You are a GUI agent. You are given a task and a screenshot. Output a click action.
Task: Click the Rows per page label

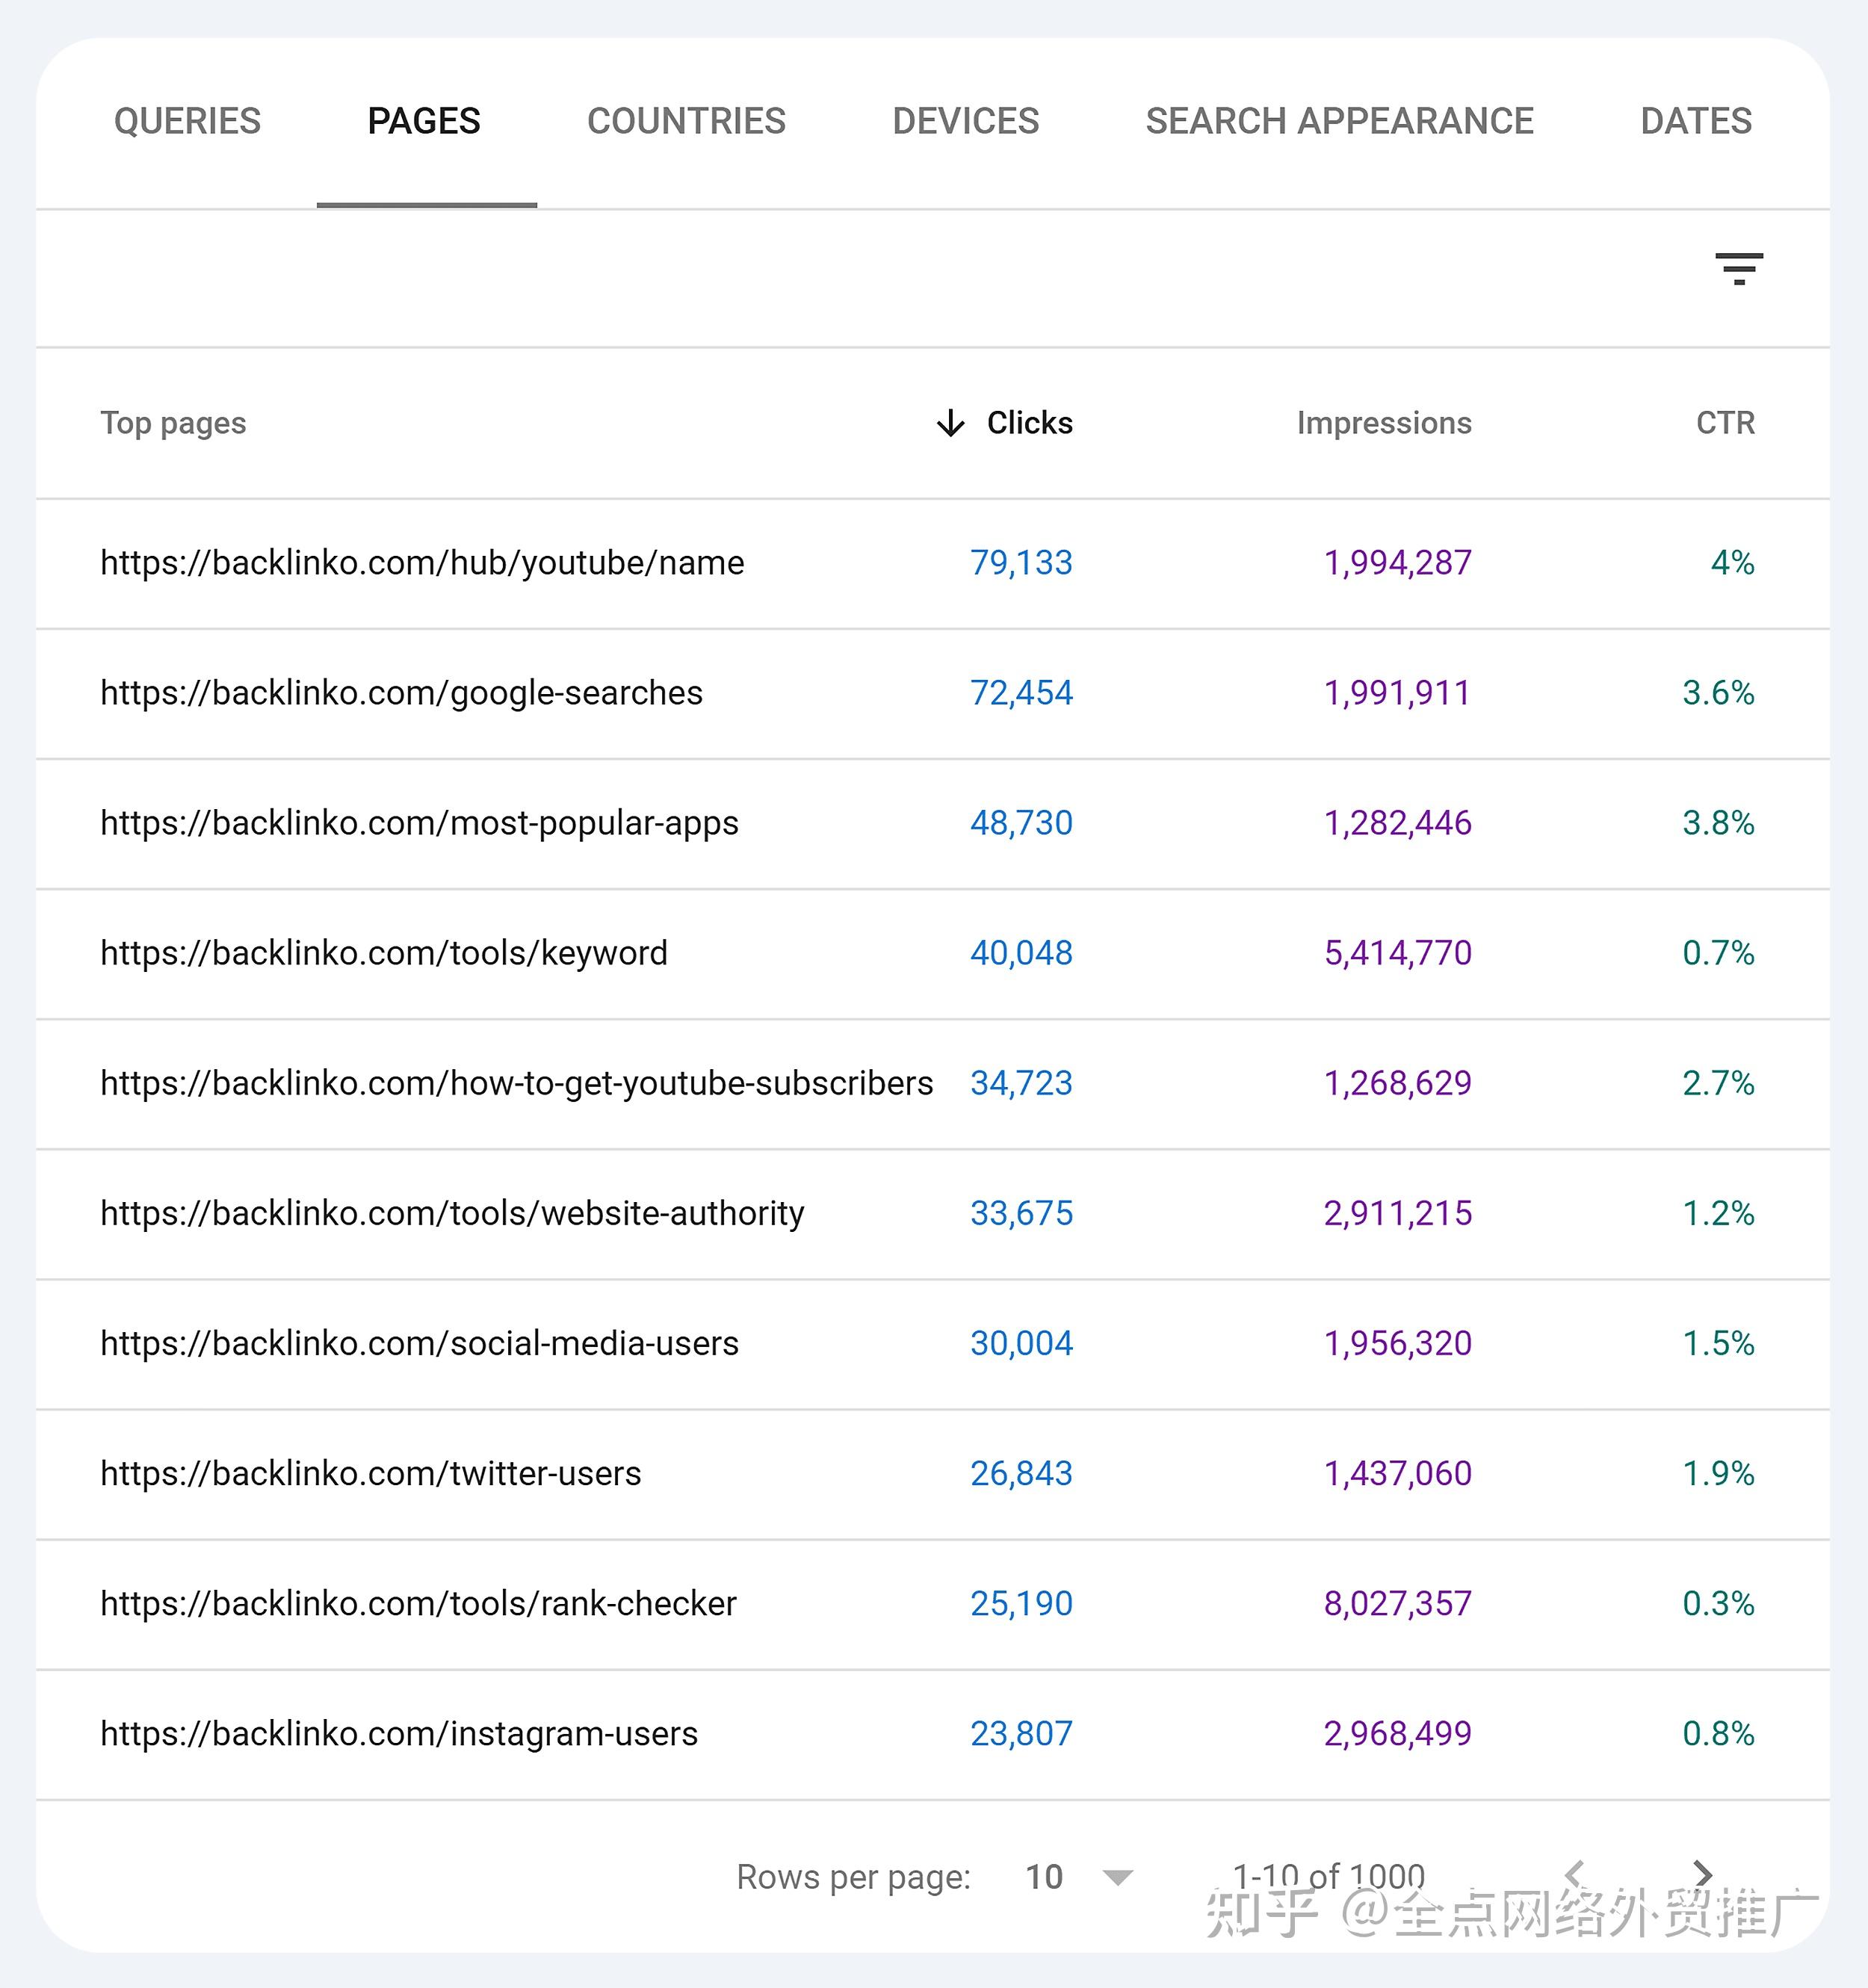click(x=853, y=1877)
